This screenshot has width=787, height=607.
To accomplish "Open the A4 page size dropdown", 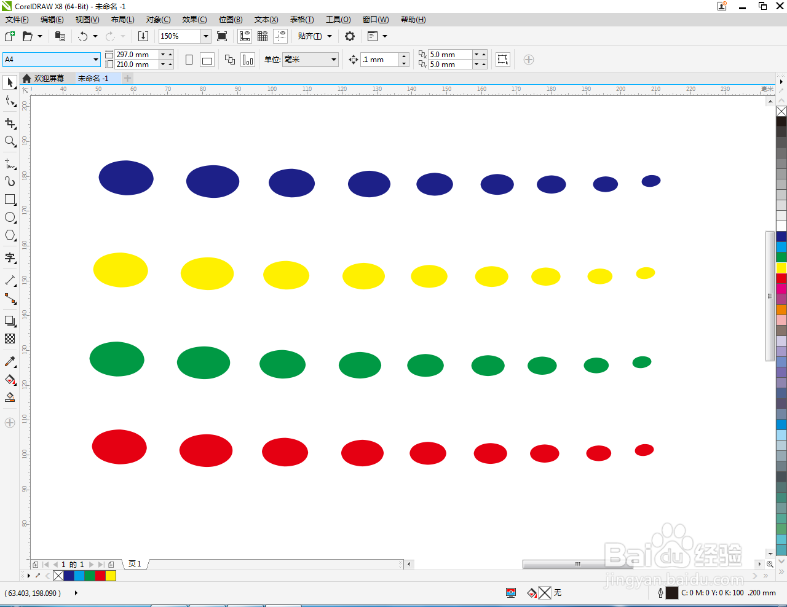I will 96,60.
